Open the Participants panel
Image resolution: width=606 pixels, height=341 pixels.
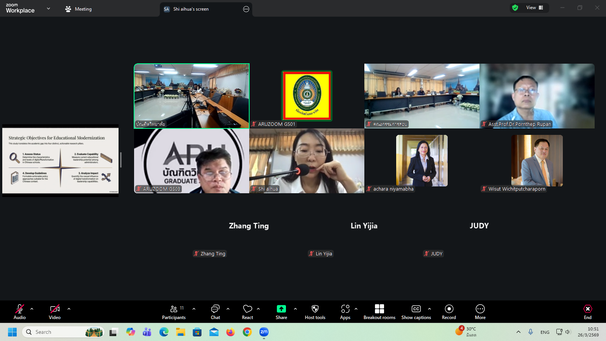(174, 312)
